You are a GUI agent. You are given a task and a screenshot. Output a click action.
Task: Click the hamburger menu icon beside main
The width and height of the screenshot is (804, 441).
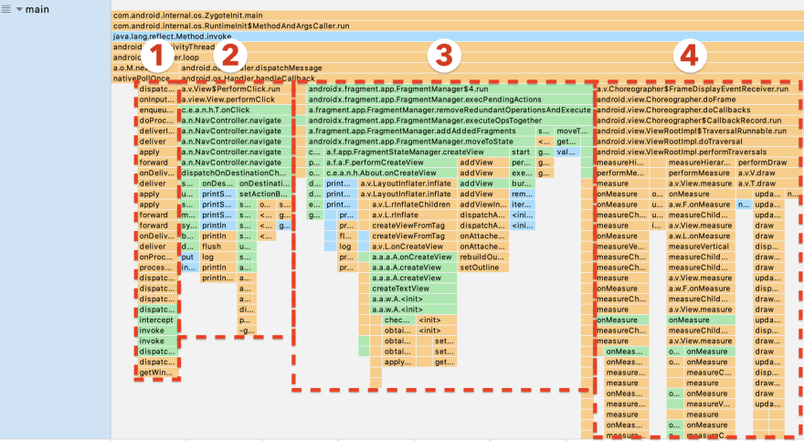click(x=6, y=9)
